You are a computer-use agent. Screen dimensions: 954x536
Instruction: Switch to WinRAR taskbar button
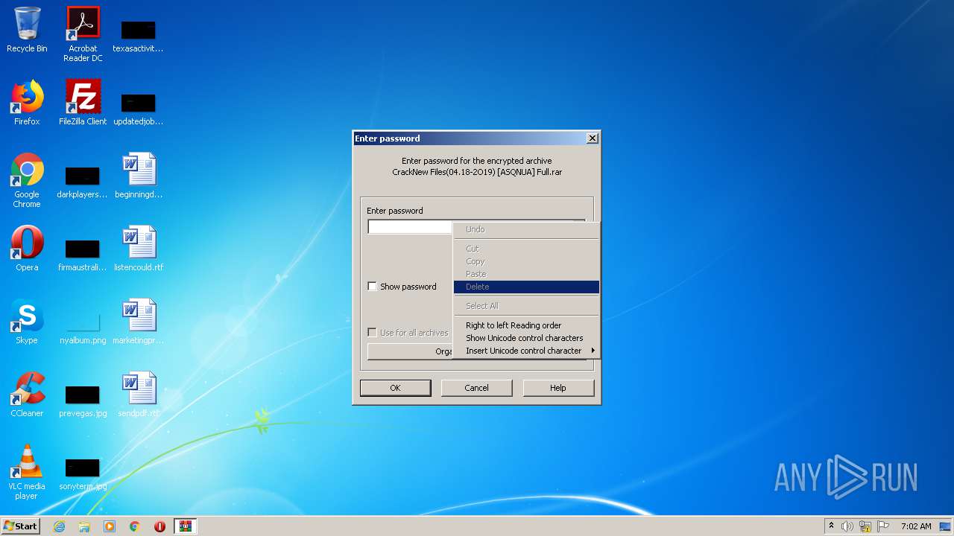[x=185, y=526]
